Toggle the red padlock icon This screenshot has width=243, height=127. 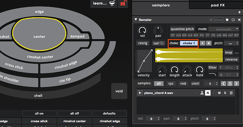click(x=123, y=4)
